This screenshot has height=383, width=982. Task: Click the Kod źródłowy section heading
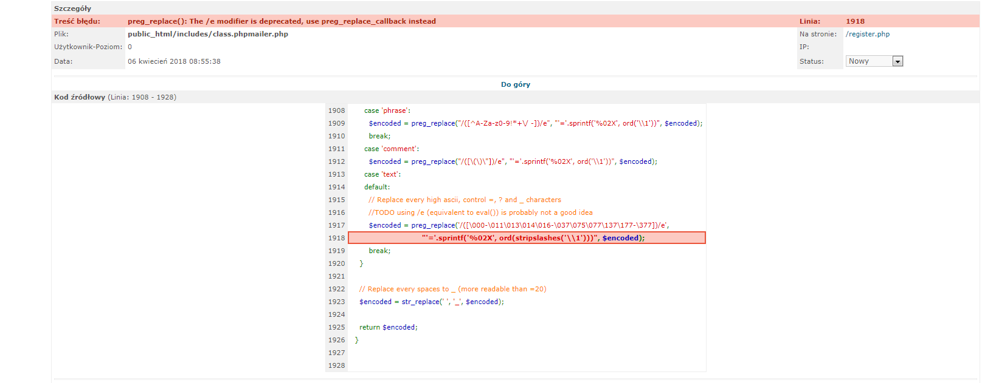80,97
